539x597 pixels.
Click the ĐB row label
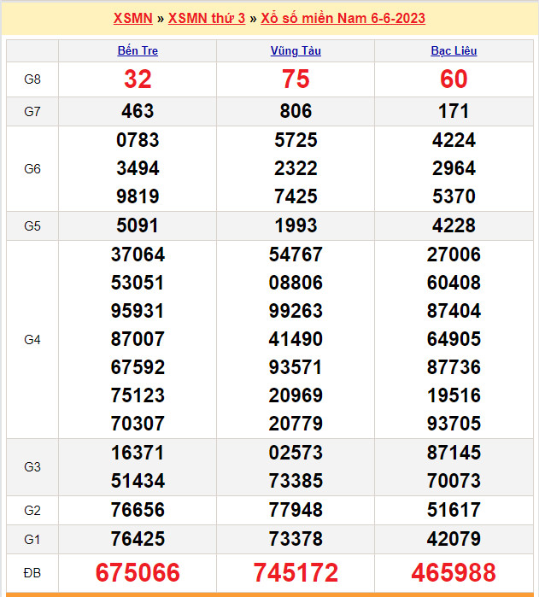click(32, 572)
